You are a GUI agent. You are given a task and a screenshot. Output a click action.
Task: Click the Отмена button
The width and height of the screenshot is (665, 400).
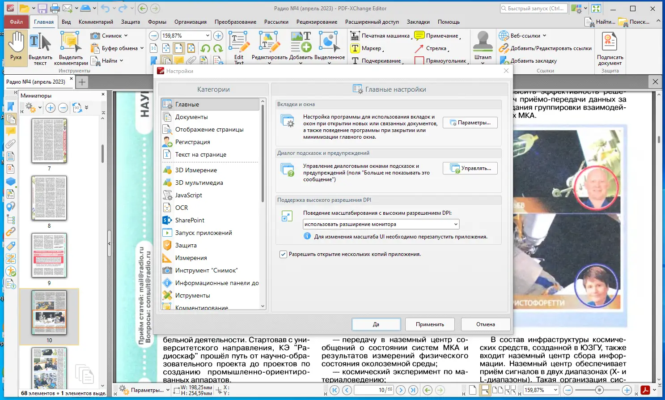pos(486,324)
